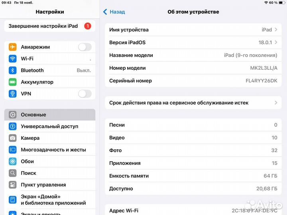The height and width of the screenshot is (215, 287).
Task: Open Аккумулятор settings row
Action: 50,82
